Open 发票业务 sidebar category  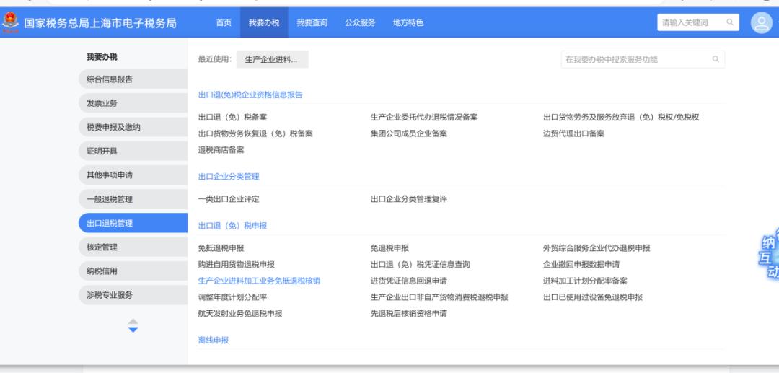132,103
